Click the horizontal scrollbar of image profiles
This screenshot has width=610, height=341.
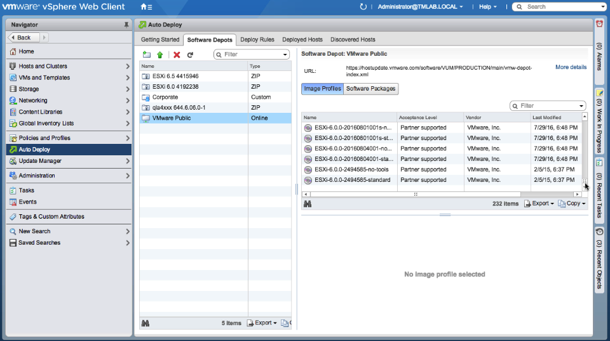tap(415, 195)
